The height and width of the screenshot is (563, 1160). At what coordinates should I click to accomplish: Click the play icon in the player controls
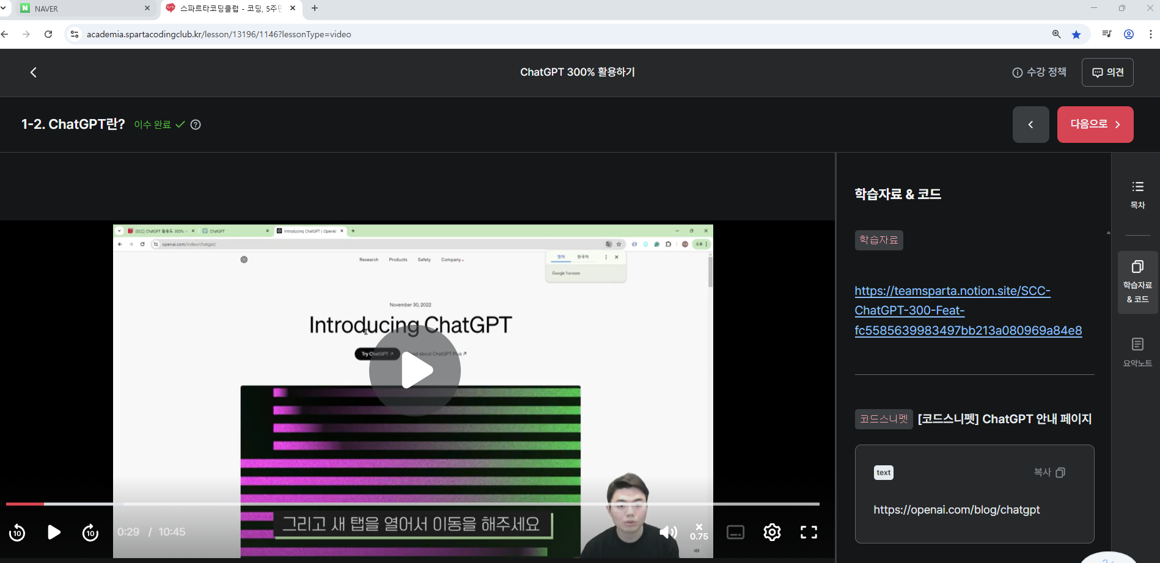54,532
